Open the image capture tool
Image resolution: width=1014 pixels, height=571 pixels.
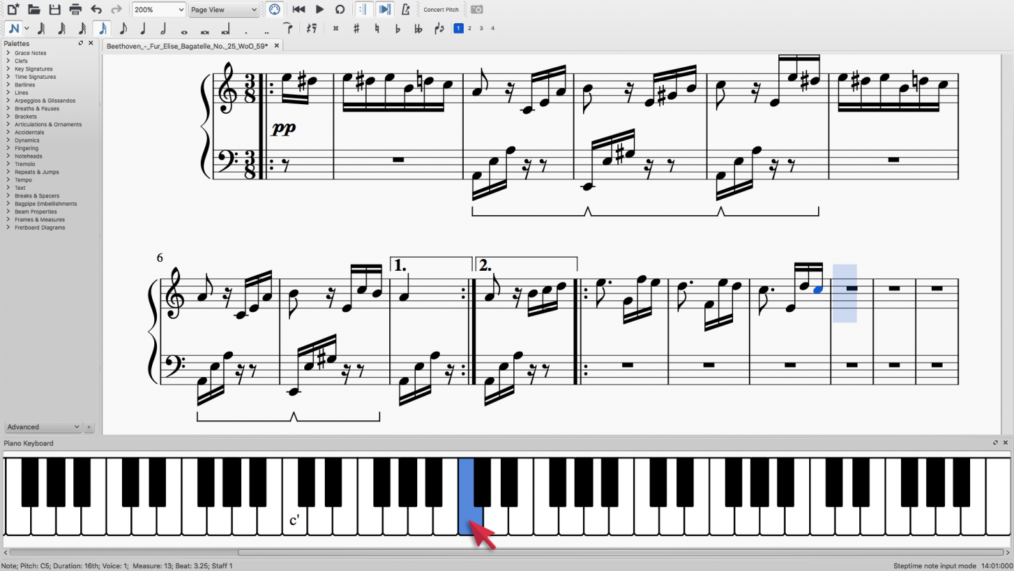476,9
